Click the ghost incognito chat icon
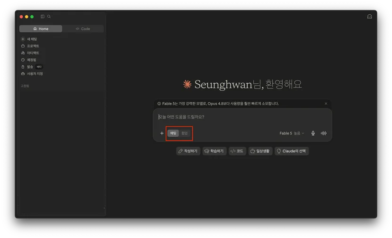 [x=369, y=17]
